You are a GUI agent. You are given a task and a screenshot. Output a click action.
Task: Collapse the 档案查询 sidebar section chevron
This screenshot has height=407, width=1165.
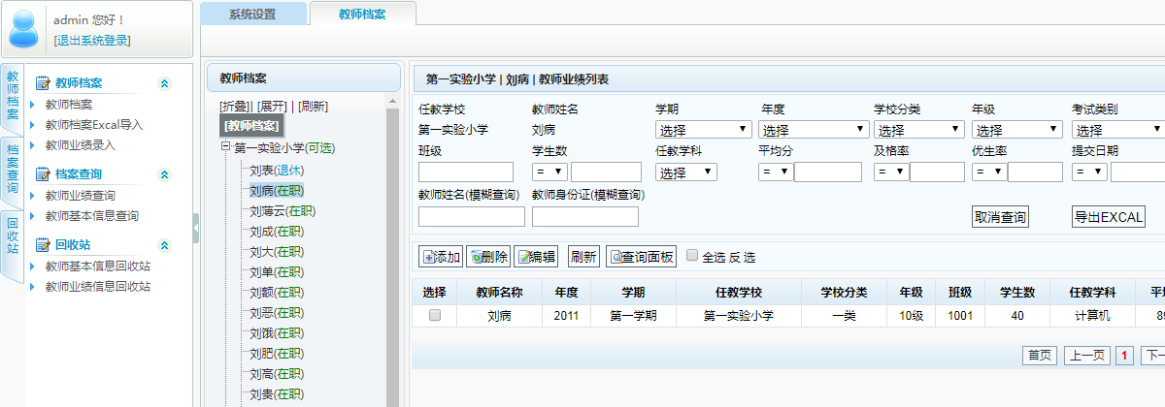pyautogui.click(x=164, y=174)
